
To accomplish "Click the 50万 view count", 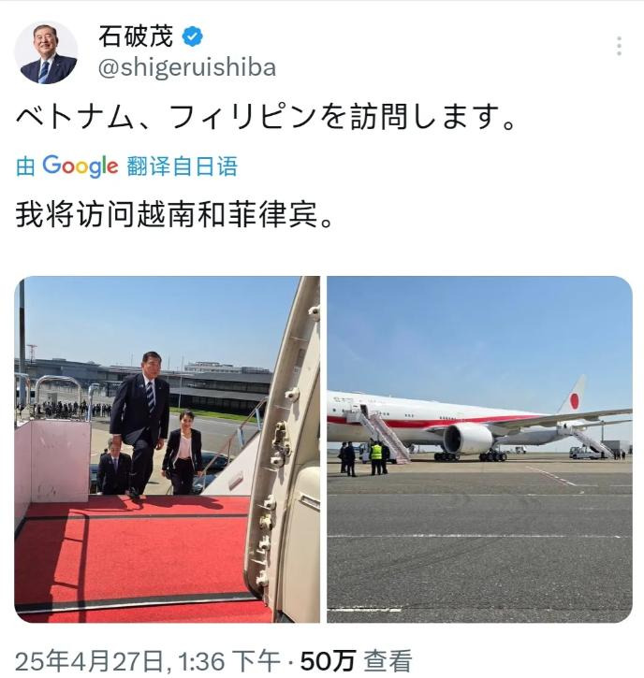I will [x=328, y=661].
